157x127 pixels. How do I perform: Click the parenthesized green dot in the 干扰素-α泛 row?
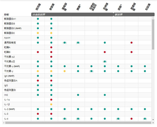(x=105, y=61)
